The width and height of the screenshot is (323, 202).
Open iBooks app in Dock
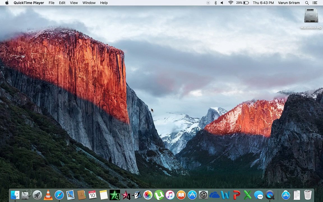(181, 195)
